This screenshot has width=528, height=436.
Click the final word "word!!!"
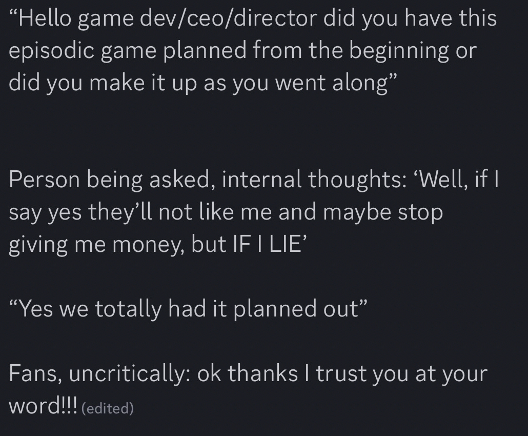[x=43, y=406]
